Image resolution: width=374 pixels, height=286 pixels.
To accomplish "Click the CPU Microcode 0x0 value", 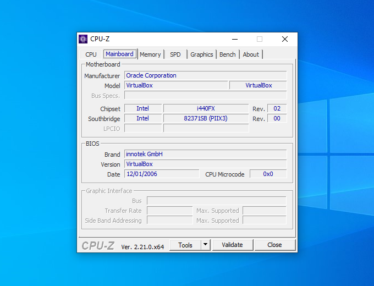I will tap(268, 174).
